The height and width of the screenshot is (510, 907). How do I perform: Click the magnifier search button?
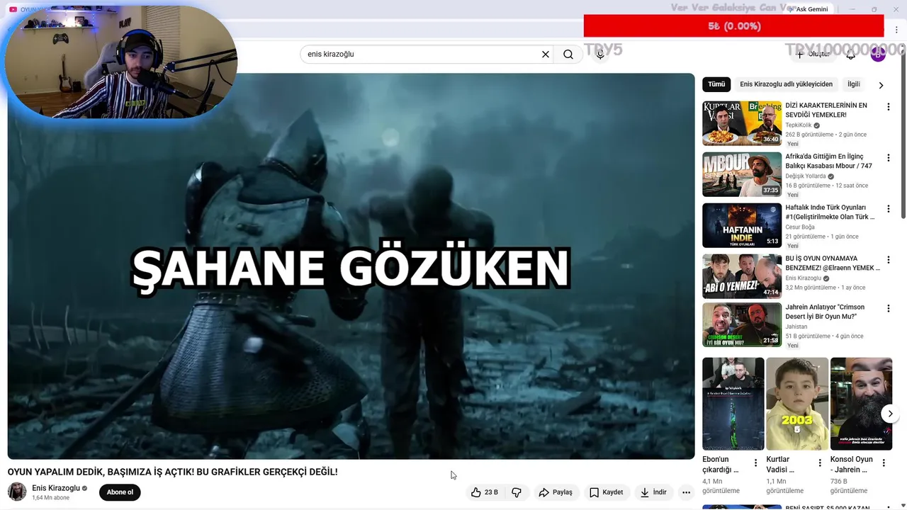pyautogui.click(x=568, y=55)
